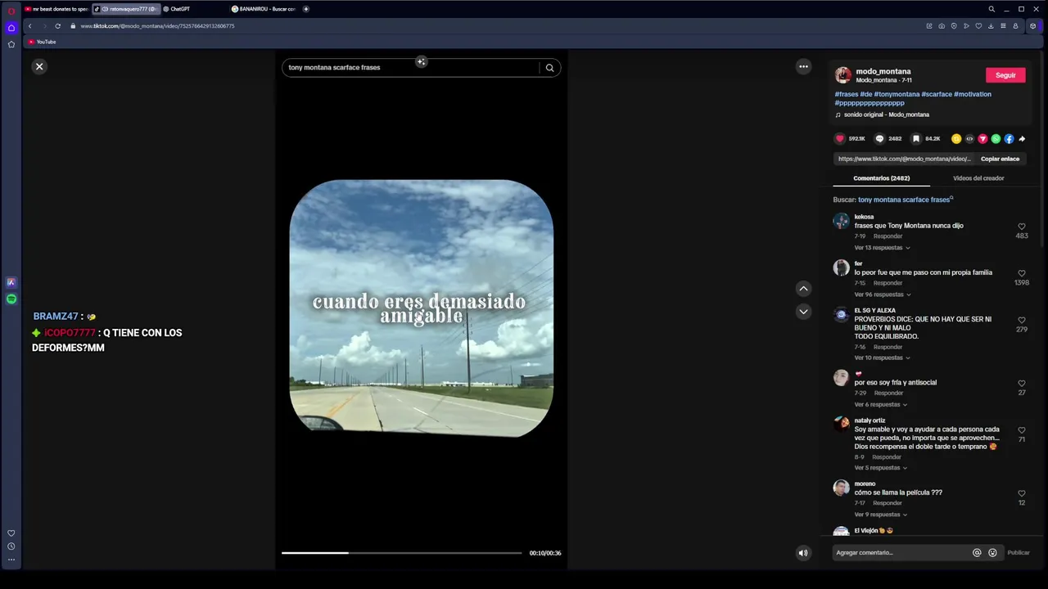The image size is (1048, 589).
Task: Click the #tonymontana hashtag
Action: pyautogui.click(x=897, y=94)
